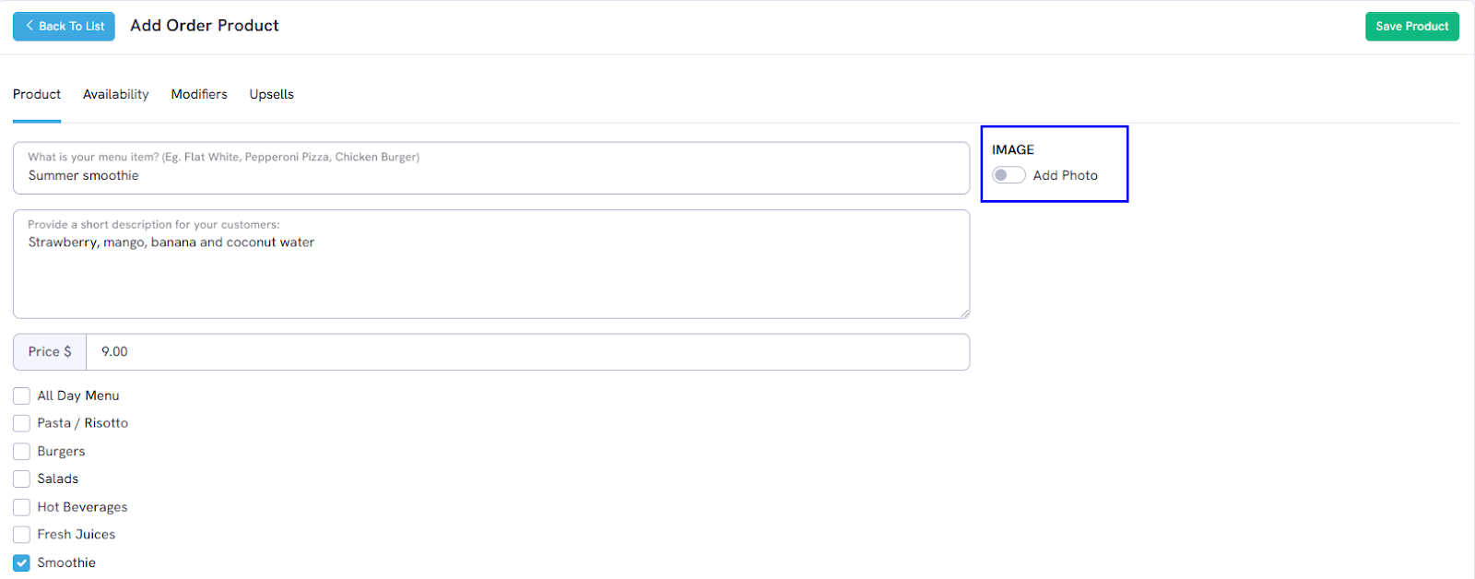Select the Product tab
The image size is (1475, 579).
[37, 94]
